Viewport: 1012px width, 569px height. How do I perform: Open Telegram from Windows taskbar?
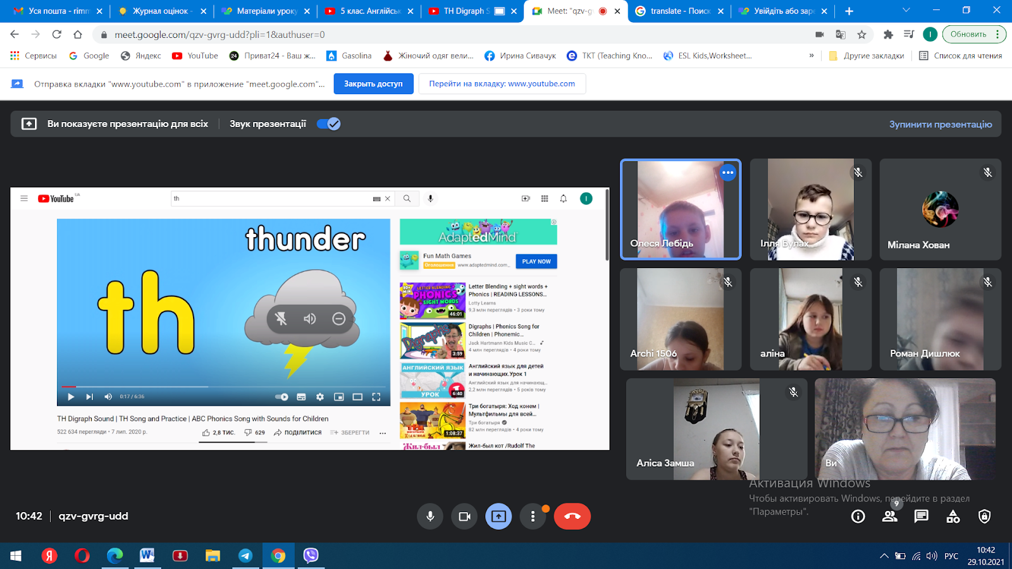(245, 556)
